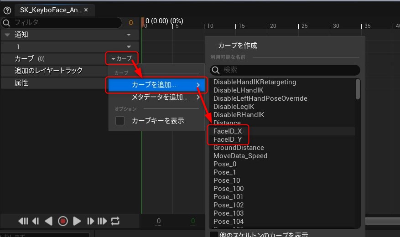Play the animation forward
The image size is (400, 237).
coord(77,221)
